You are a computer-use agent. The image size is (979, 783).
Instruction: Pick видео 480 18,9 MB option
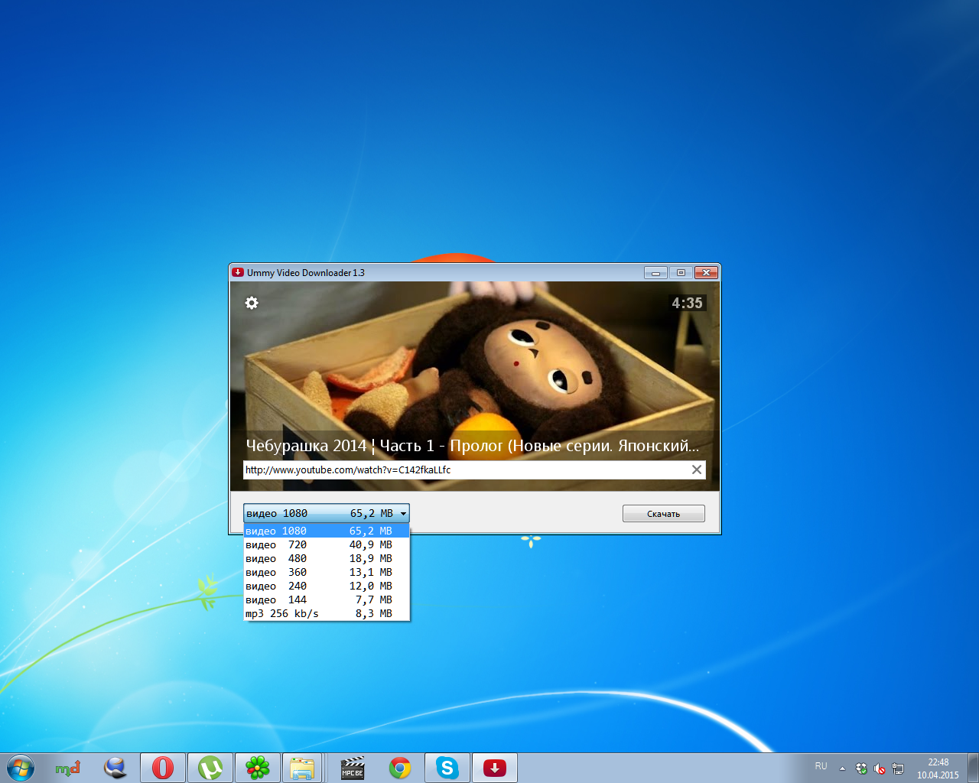(x=327, y=558)
